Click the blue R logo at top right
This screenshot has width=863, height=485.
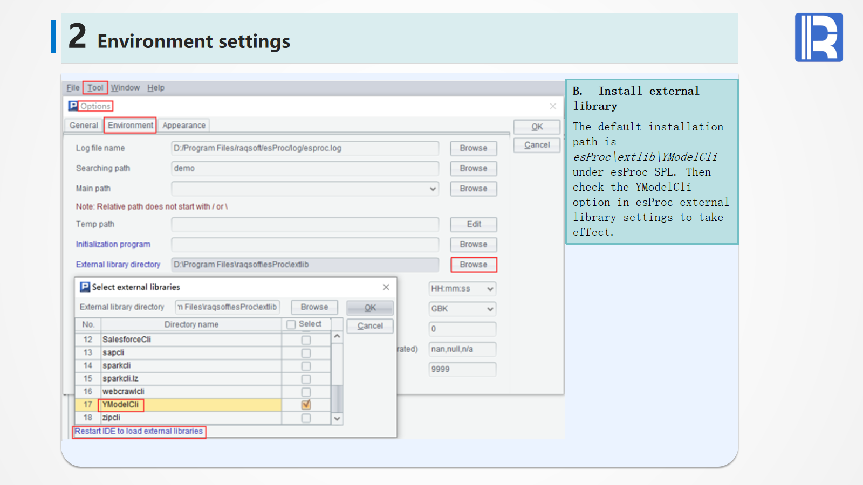coord(818,37)
